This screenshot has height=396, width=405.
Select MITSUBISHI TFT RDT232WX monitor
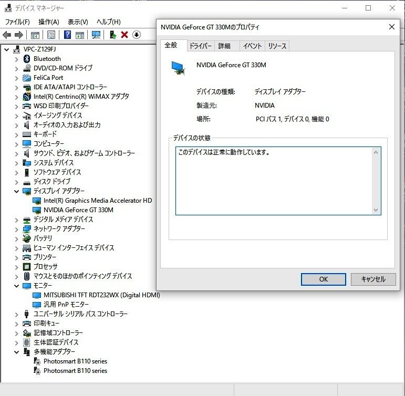(x=101, y=295)
